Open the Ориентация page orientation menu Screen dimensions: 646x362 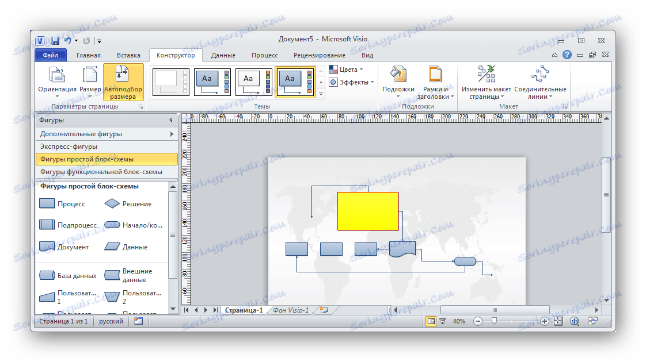(57, 82)
